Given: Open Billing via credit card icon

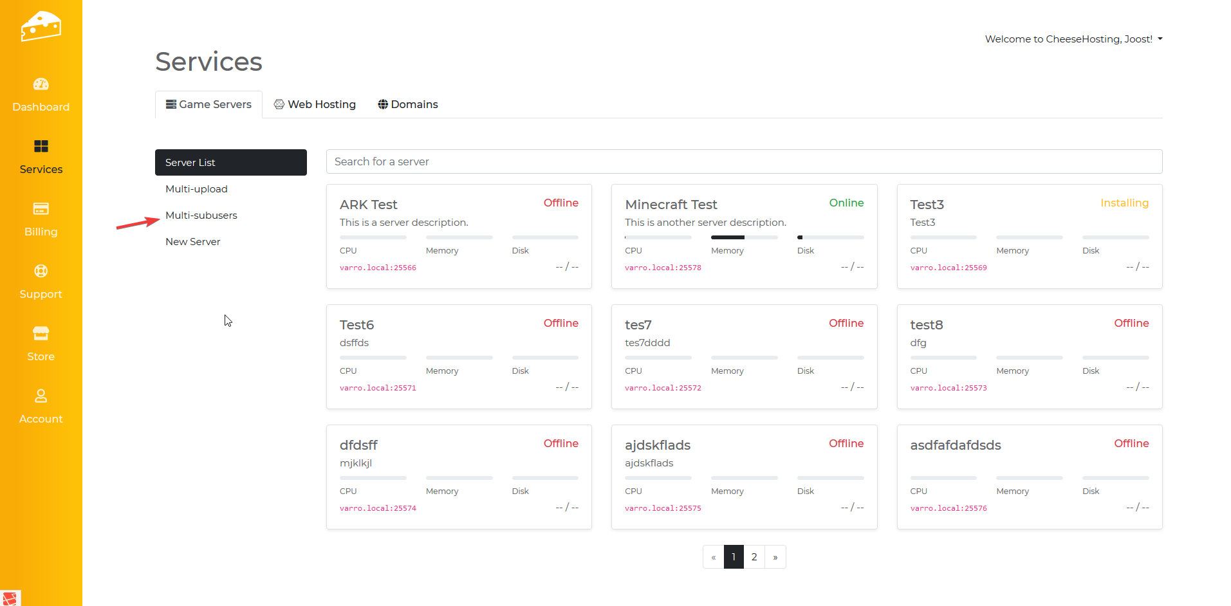Looking at the screenshot, I should [x=41, y=209].
